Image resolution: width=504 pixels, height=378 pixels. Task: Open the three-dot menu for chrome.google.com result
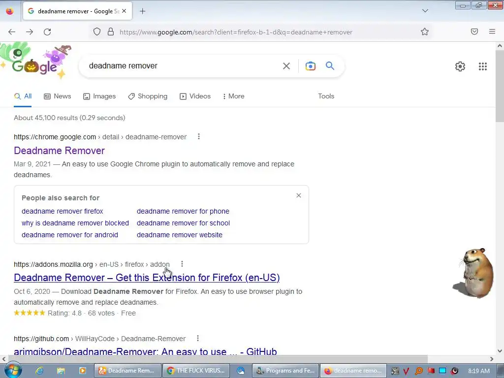[x=199, y=137]
